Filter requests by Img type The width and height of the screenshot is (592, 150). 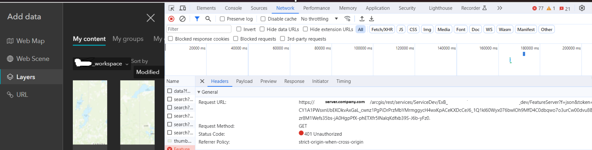[x=427, y=29]
